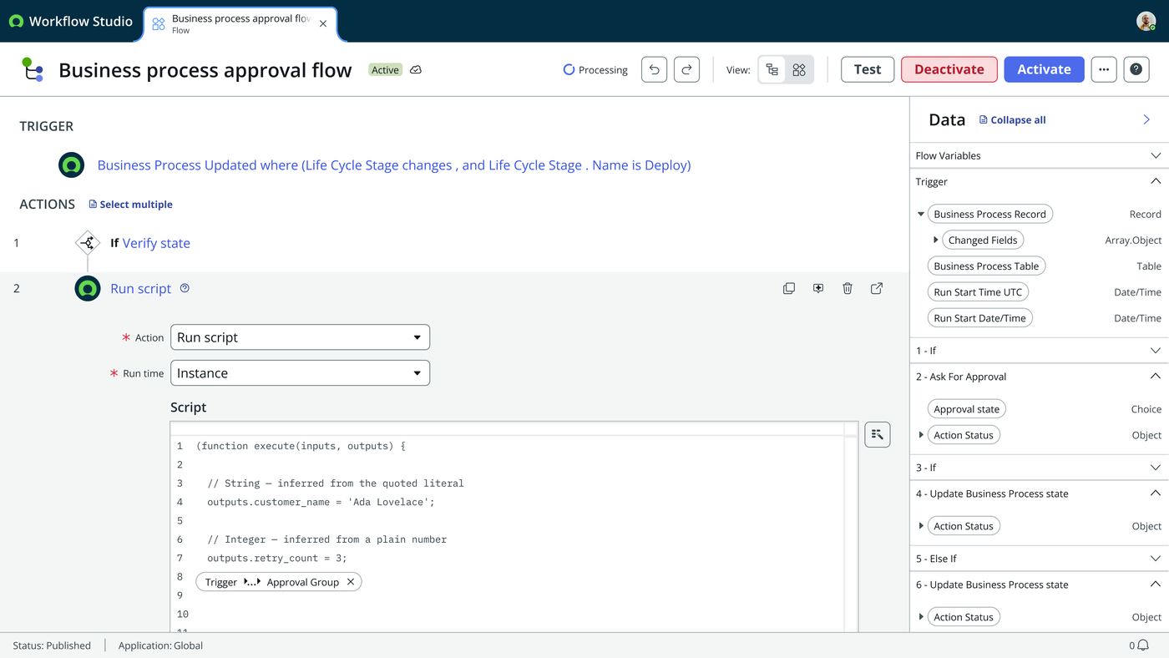The height and width of the screenshot is (658, 1169).
Task: Open the Run time dropdown showing Instance
Action: (x=300, y=373)
